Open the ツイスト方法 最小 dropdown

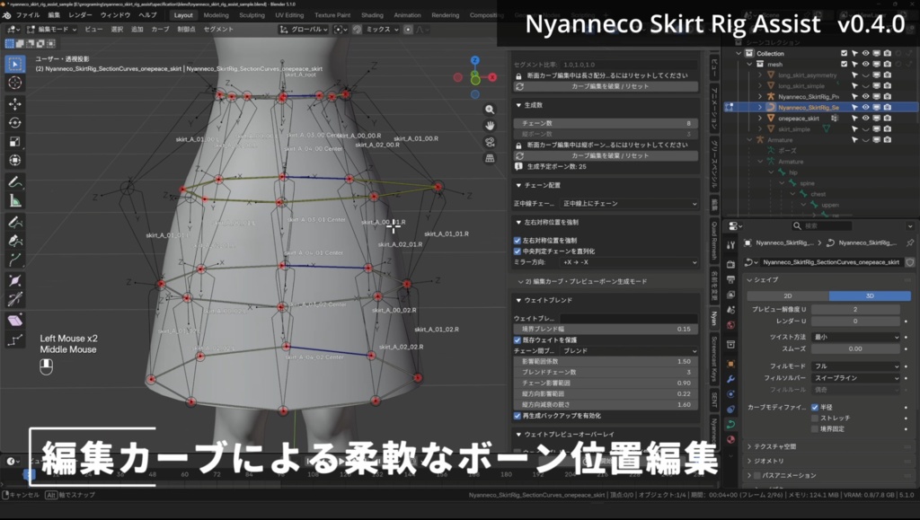point(855,337)
